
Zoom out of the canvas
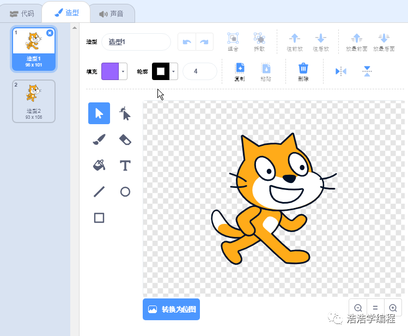pyautogui.click(x=358, y=308)
